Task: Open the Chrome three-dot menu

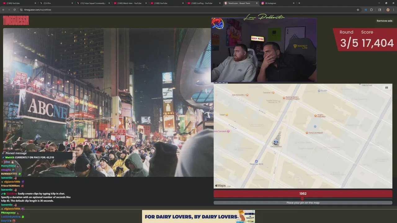Action: [x=393, y=10]
